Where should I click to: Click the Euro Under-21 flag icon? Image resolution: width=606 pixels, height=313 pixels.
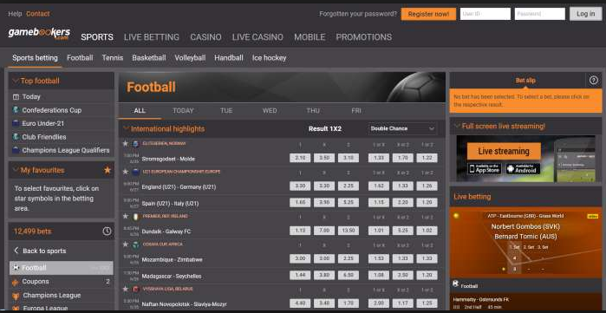pyautogui.click(x=16, y=124)
